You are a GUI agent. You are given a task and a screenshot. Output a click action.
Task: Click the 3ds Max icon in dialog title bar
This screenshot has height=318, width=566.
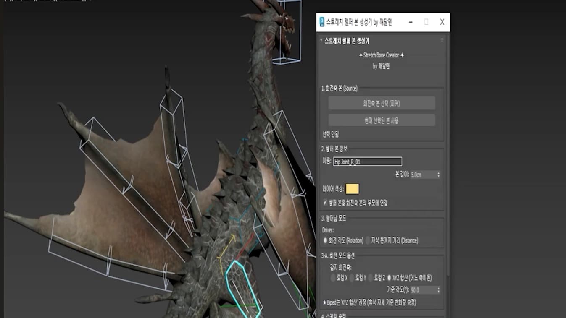click(x=322, y=22)
